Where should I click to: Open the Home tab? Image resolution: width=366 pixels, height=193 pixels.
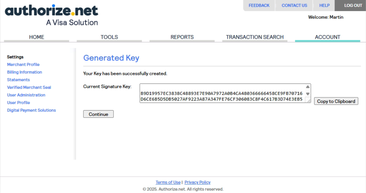coord(37,37)
